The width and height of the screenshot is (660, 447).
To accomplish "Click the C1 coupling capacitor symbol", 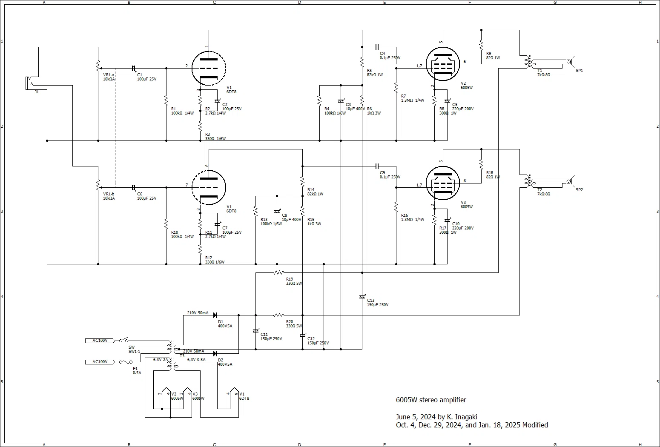I will click(x=134, y=68).
